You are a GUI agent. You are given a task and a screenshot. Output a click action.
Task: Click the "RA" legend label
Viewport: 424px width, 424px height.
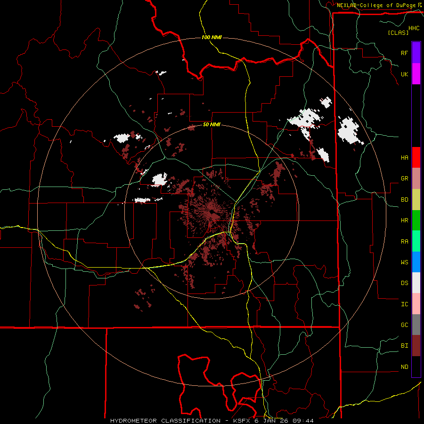404,242
